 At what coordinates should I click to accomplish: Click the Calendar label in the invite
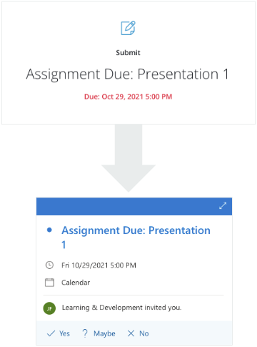[x=76, y=283]
